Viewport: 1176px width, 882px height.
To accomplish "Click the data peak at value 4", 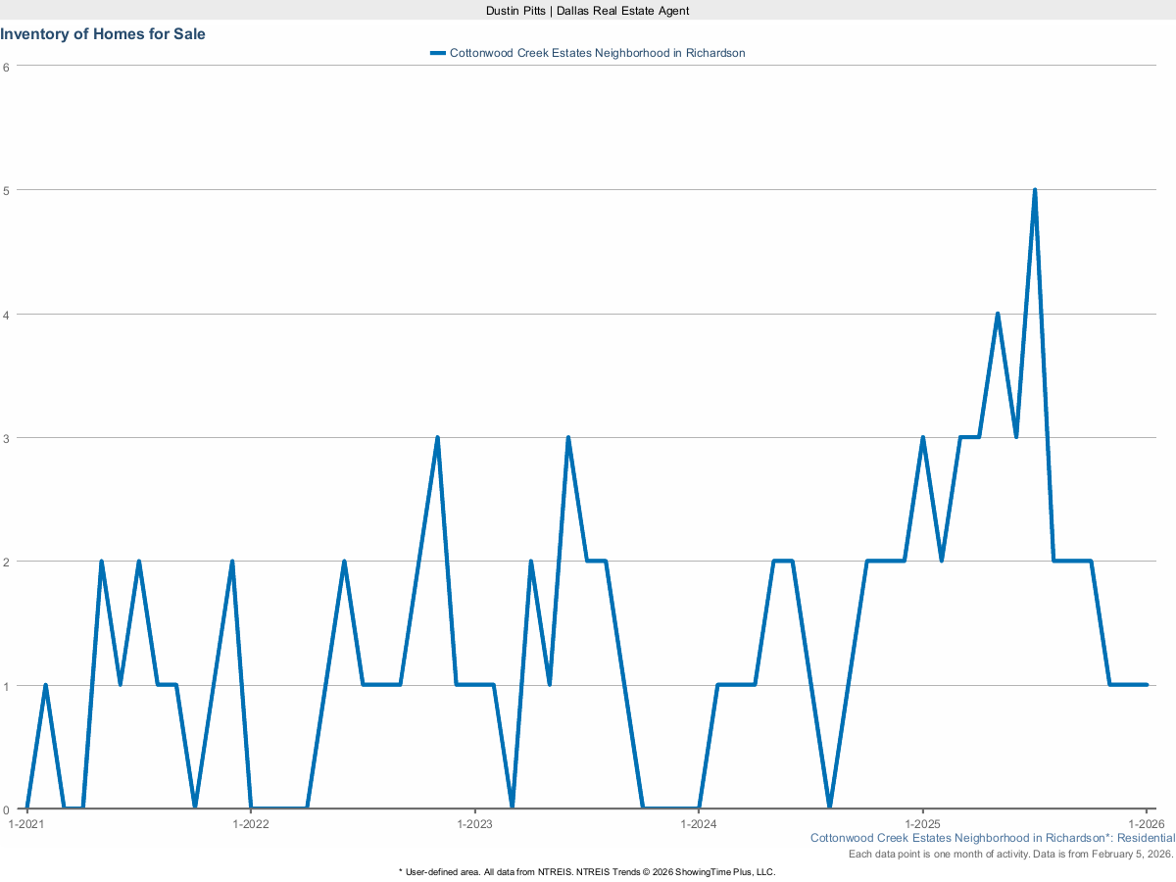I will (x=997, y=314).
